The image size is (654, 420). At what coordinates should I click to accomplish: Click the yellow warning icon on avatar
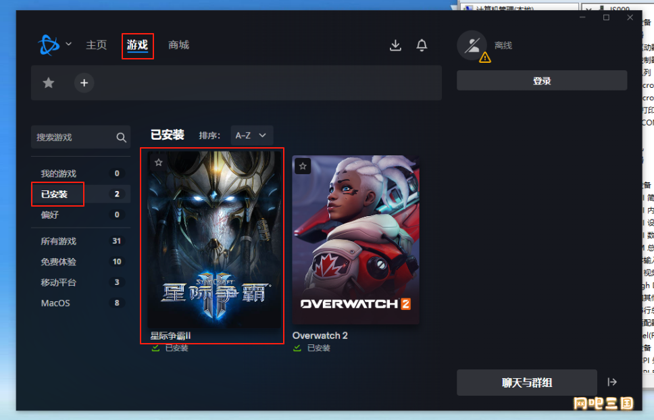coord(484,57)
